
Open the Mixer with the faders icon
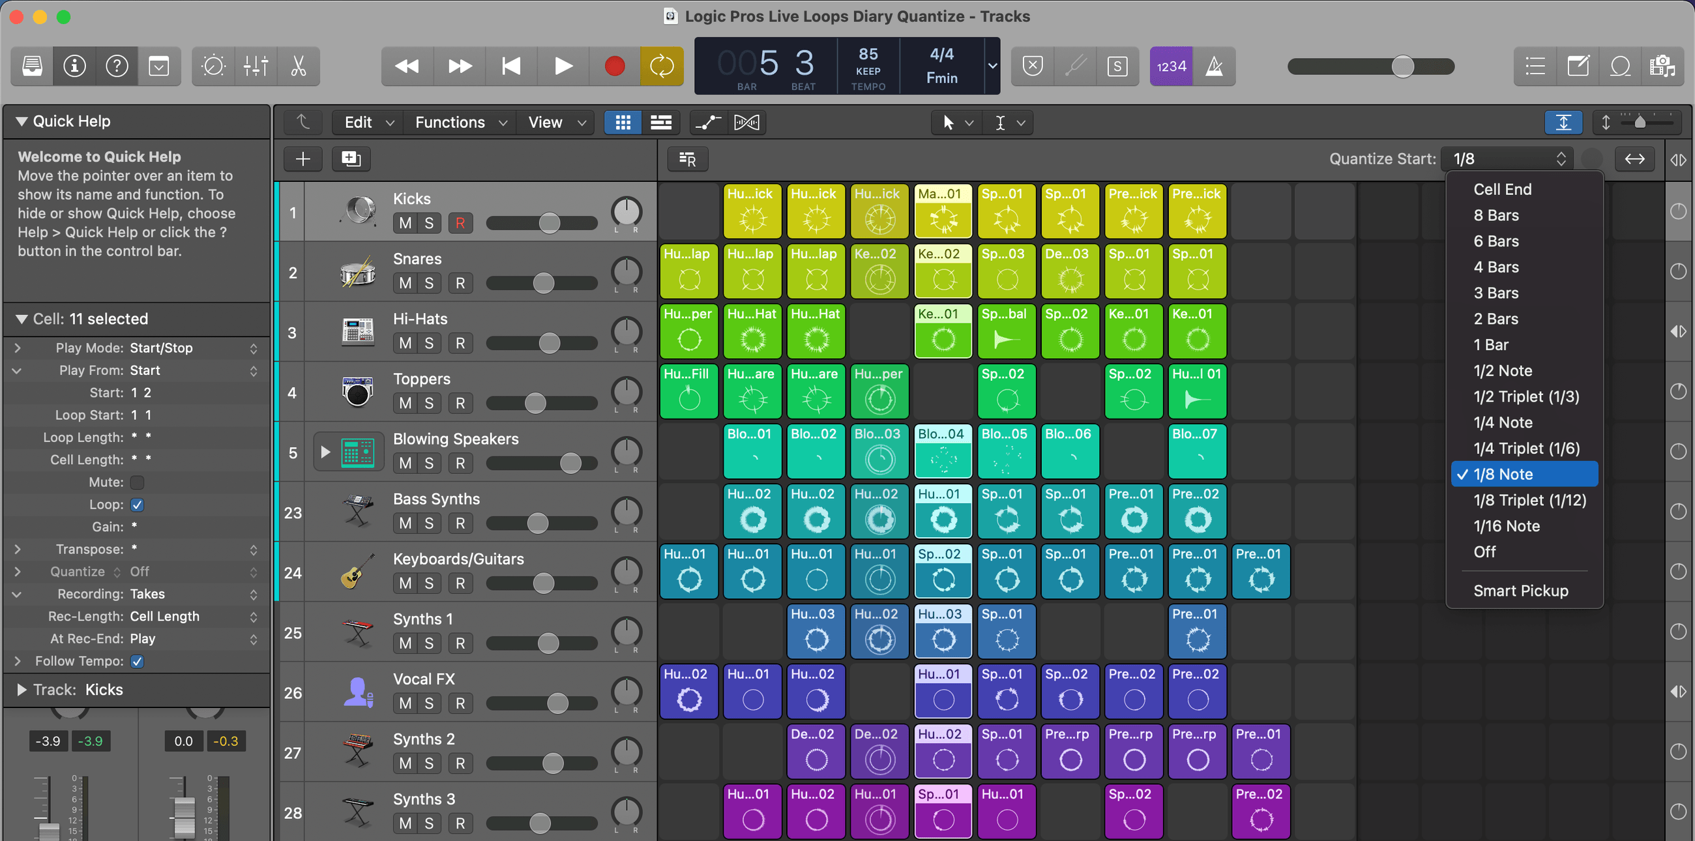coord(256,66)
